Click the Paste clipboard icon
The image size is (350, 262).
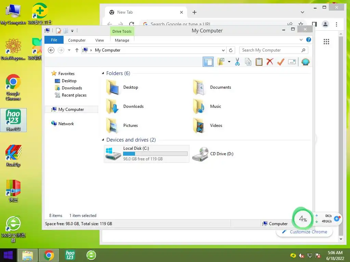point(259,62)
